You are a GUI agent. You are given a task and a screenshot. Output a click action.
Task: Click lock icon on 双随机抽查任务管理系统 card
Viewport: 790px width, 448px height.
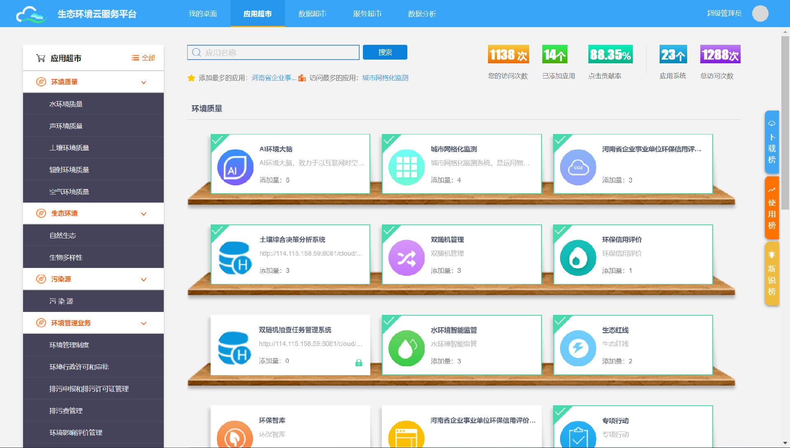pos(359,363)
